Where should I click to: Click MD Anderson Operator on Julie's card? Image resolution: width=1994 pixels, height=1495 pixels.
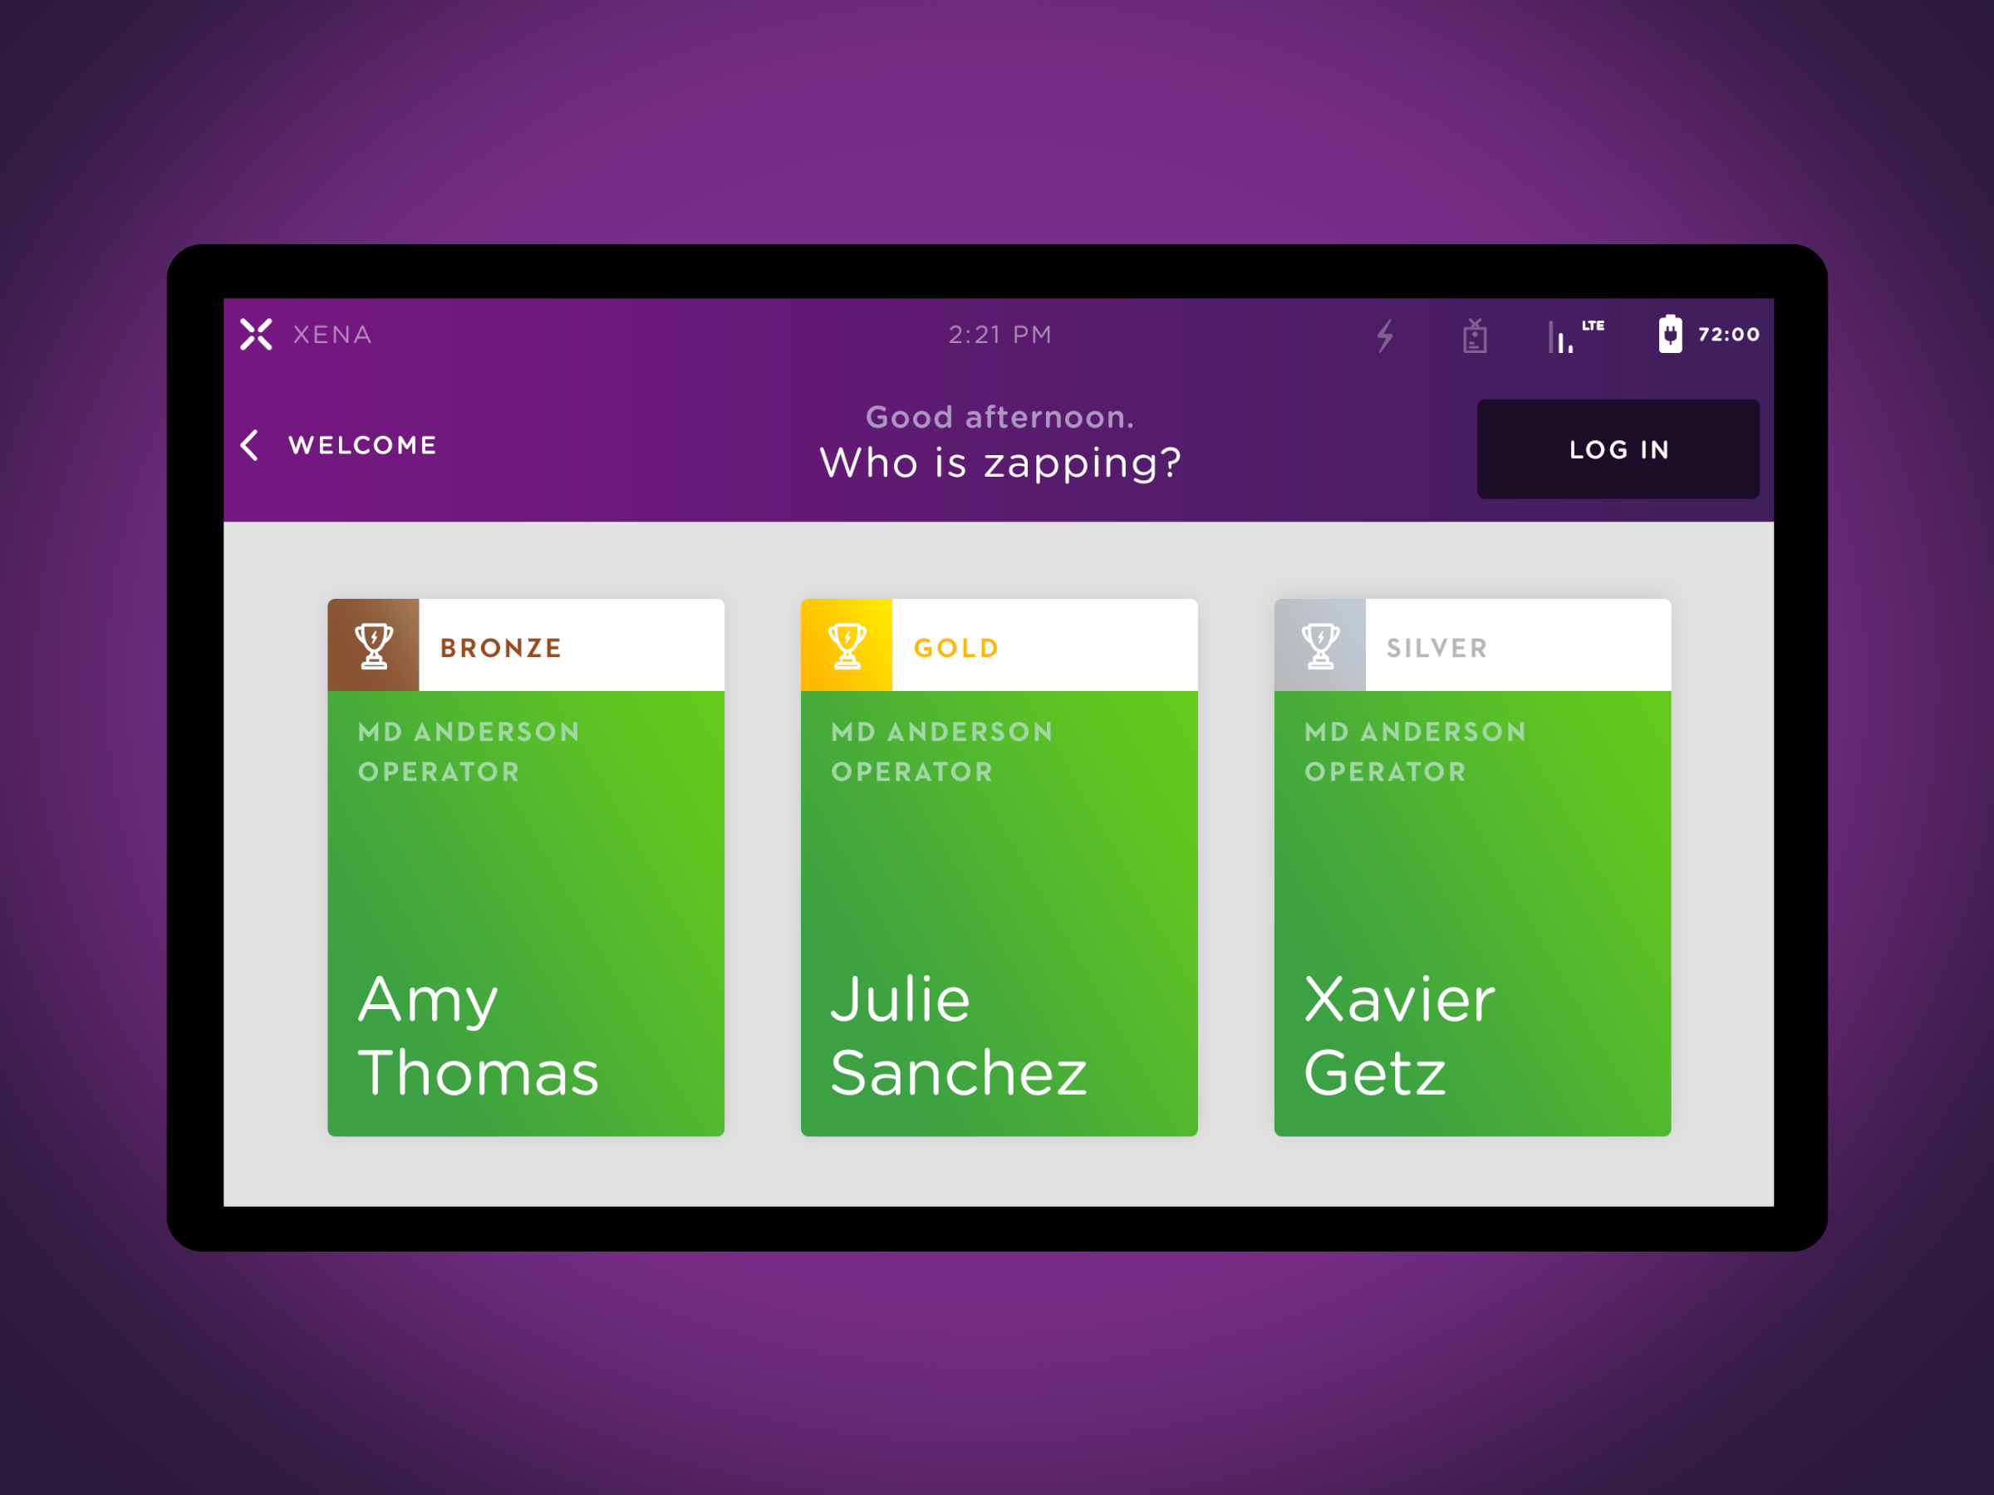(x=942, y=752)
